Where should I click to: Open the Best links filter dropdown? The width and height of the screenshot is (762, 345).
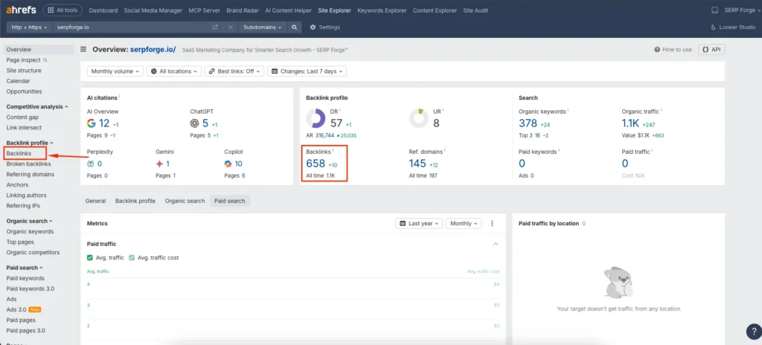[234, 71]
